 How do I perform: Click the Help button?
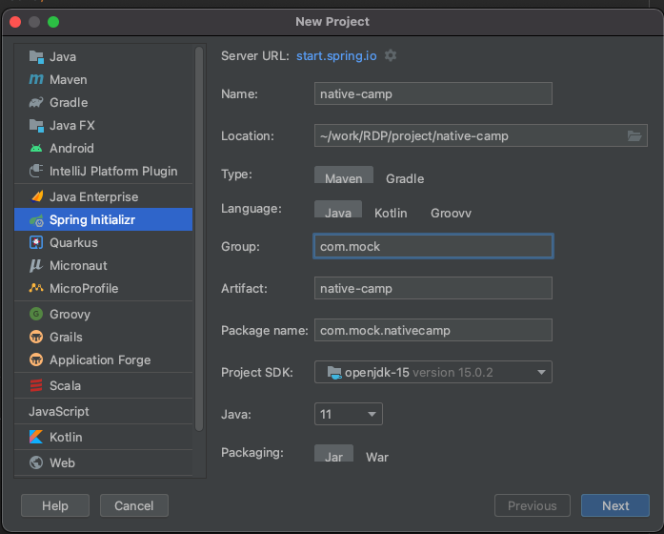55,505
